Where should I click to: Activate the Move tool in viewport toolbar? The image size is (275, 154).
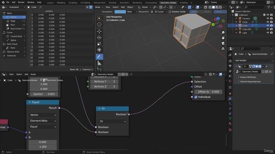point(99,31)
